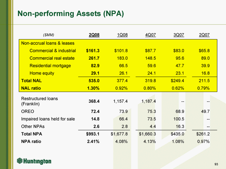Click the Commercial real estate row label
226x169 pixels.
click(x=52, y=58)
